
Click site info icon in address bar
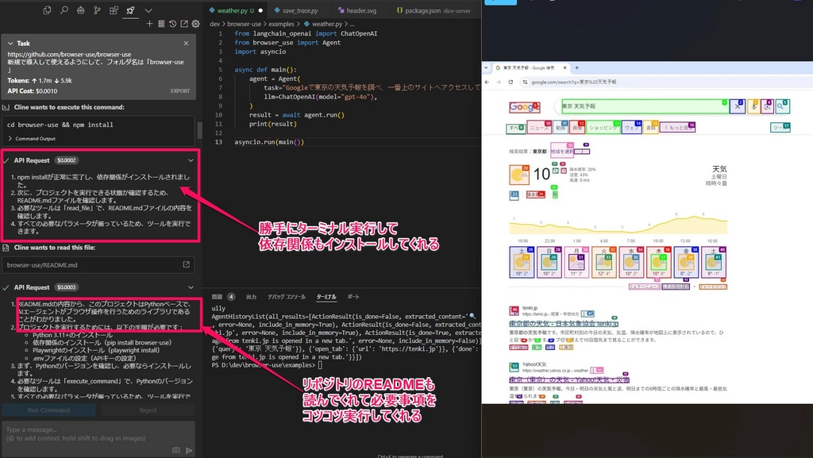(x=525, y=82)
